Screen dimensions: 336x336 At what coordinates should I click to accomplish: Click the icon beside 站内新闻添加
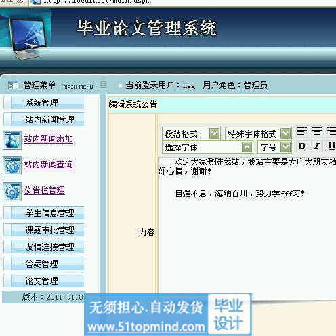(x=12, y=140)
